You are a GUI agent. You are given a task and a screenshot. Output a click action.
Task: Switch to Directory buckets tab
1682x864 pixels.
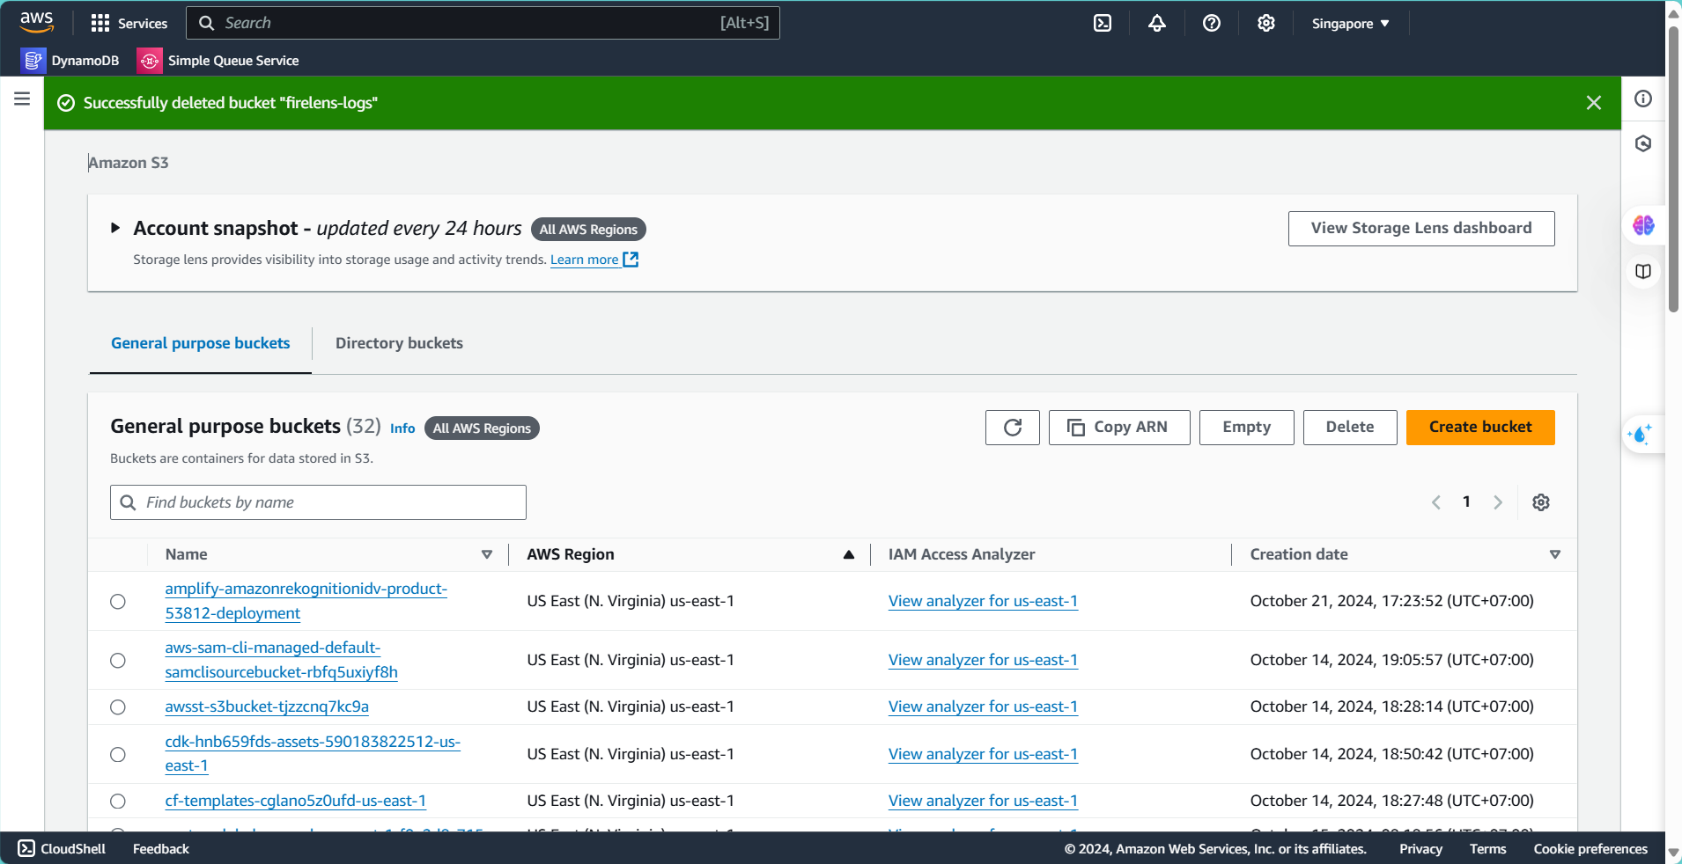coord(399,343)
